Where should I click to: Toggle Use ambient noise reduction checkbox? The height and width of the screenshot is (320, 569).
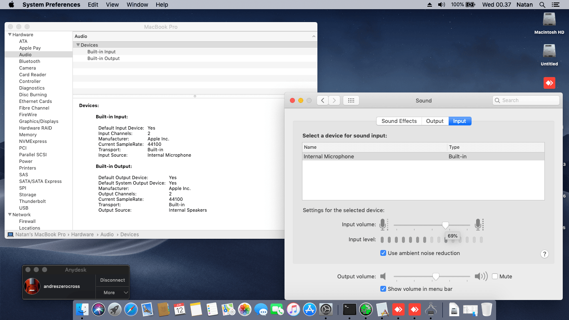point(383,253)
